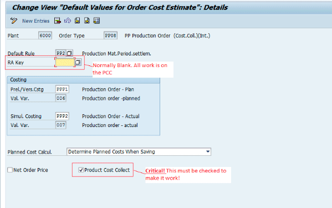Click the Default Rule field PP2

click(61, 53)
